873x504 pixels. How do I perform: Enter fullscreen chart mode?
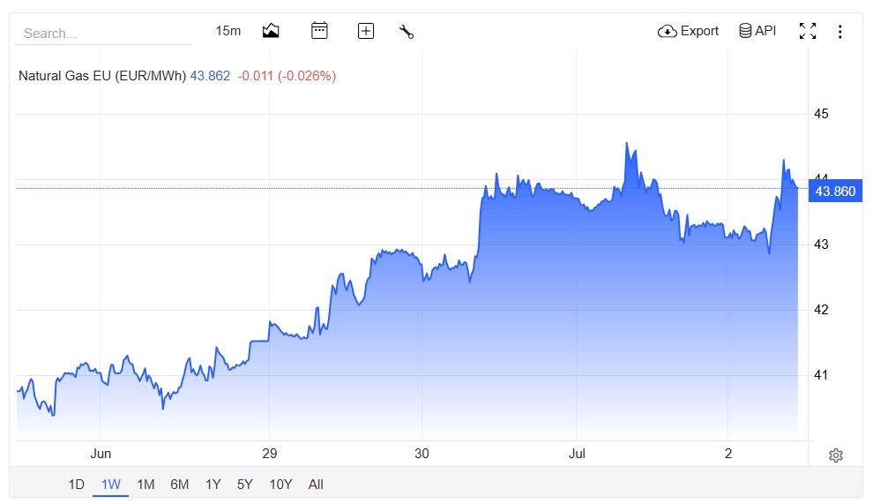pos(807,31)
